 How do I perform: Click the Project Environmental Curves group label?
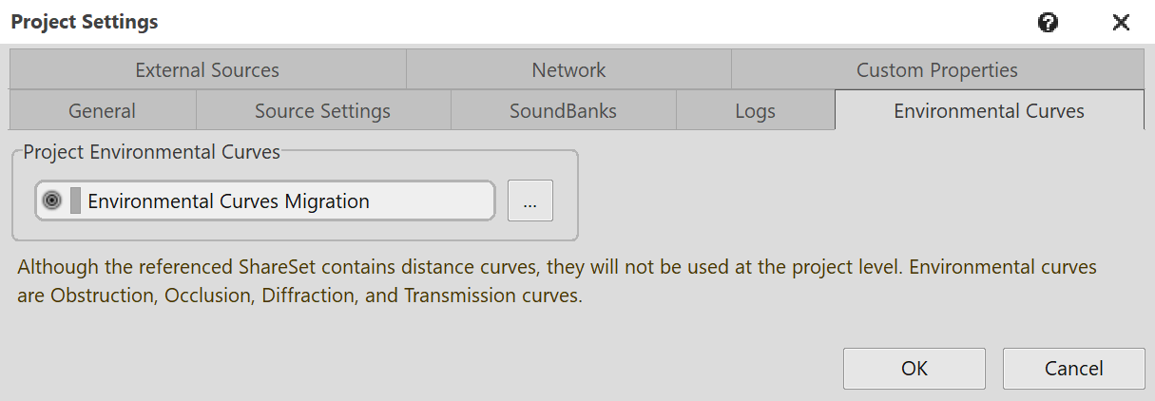click(x=152, y=152)
